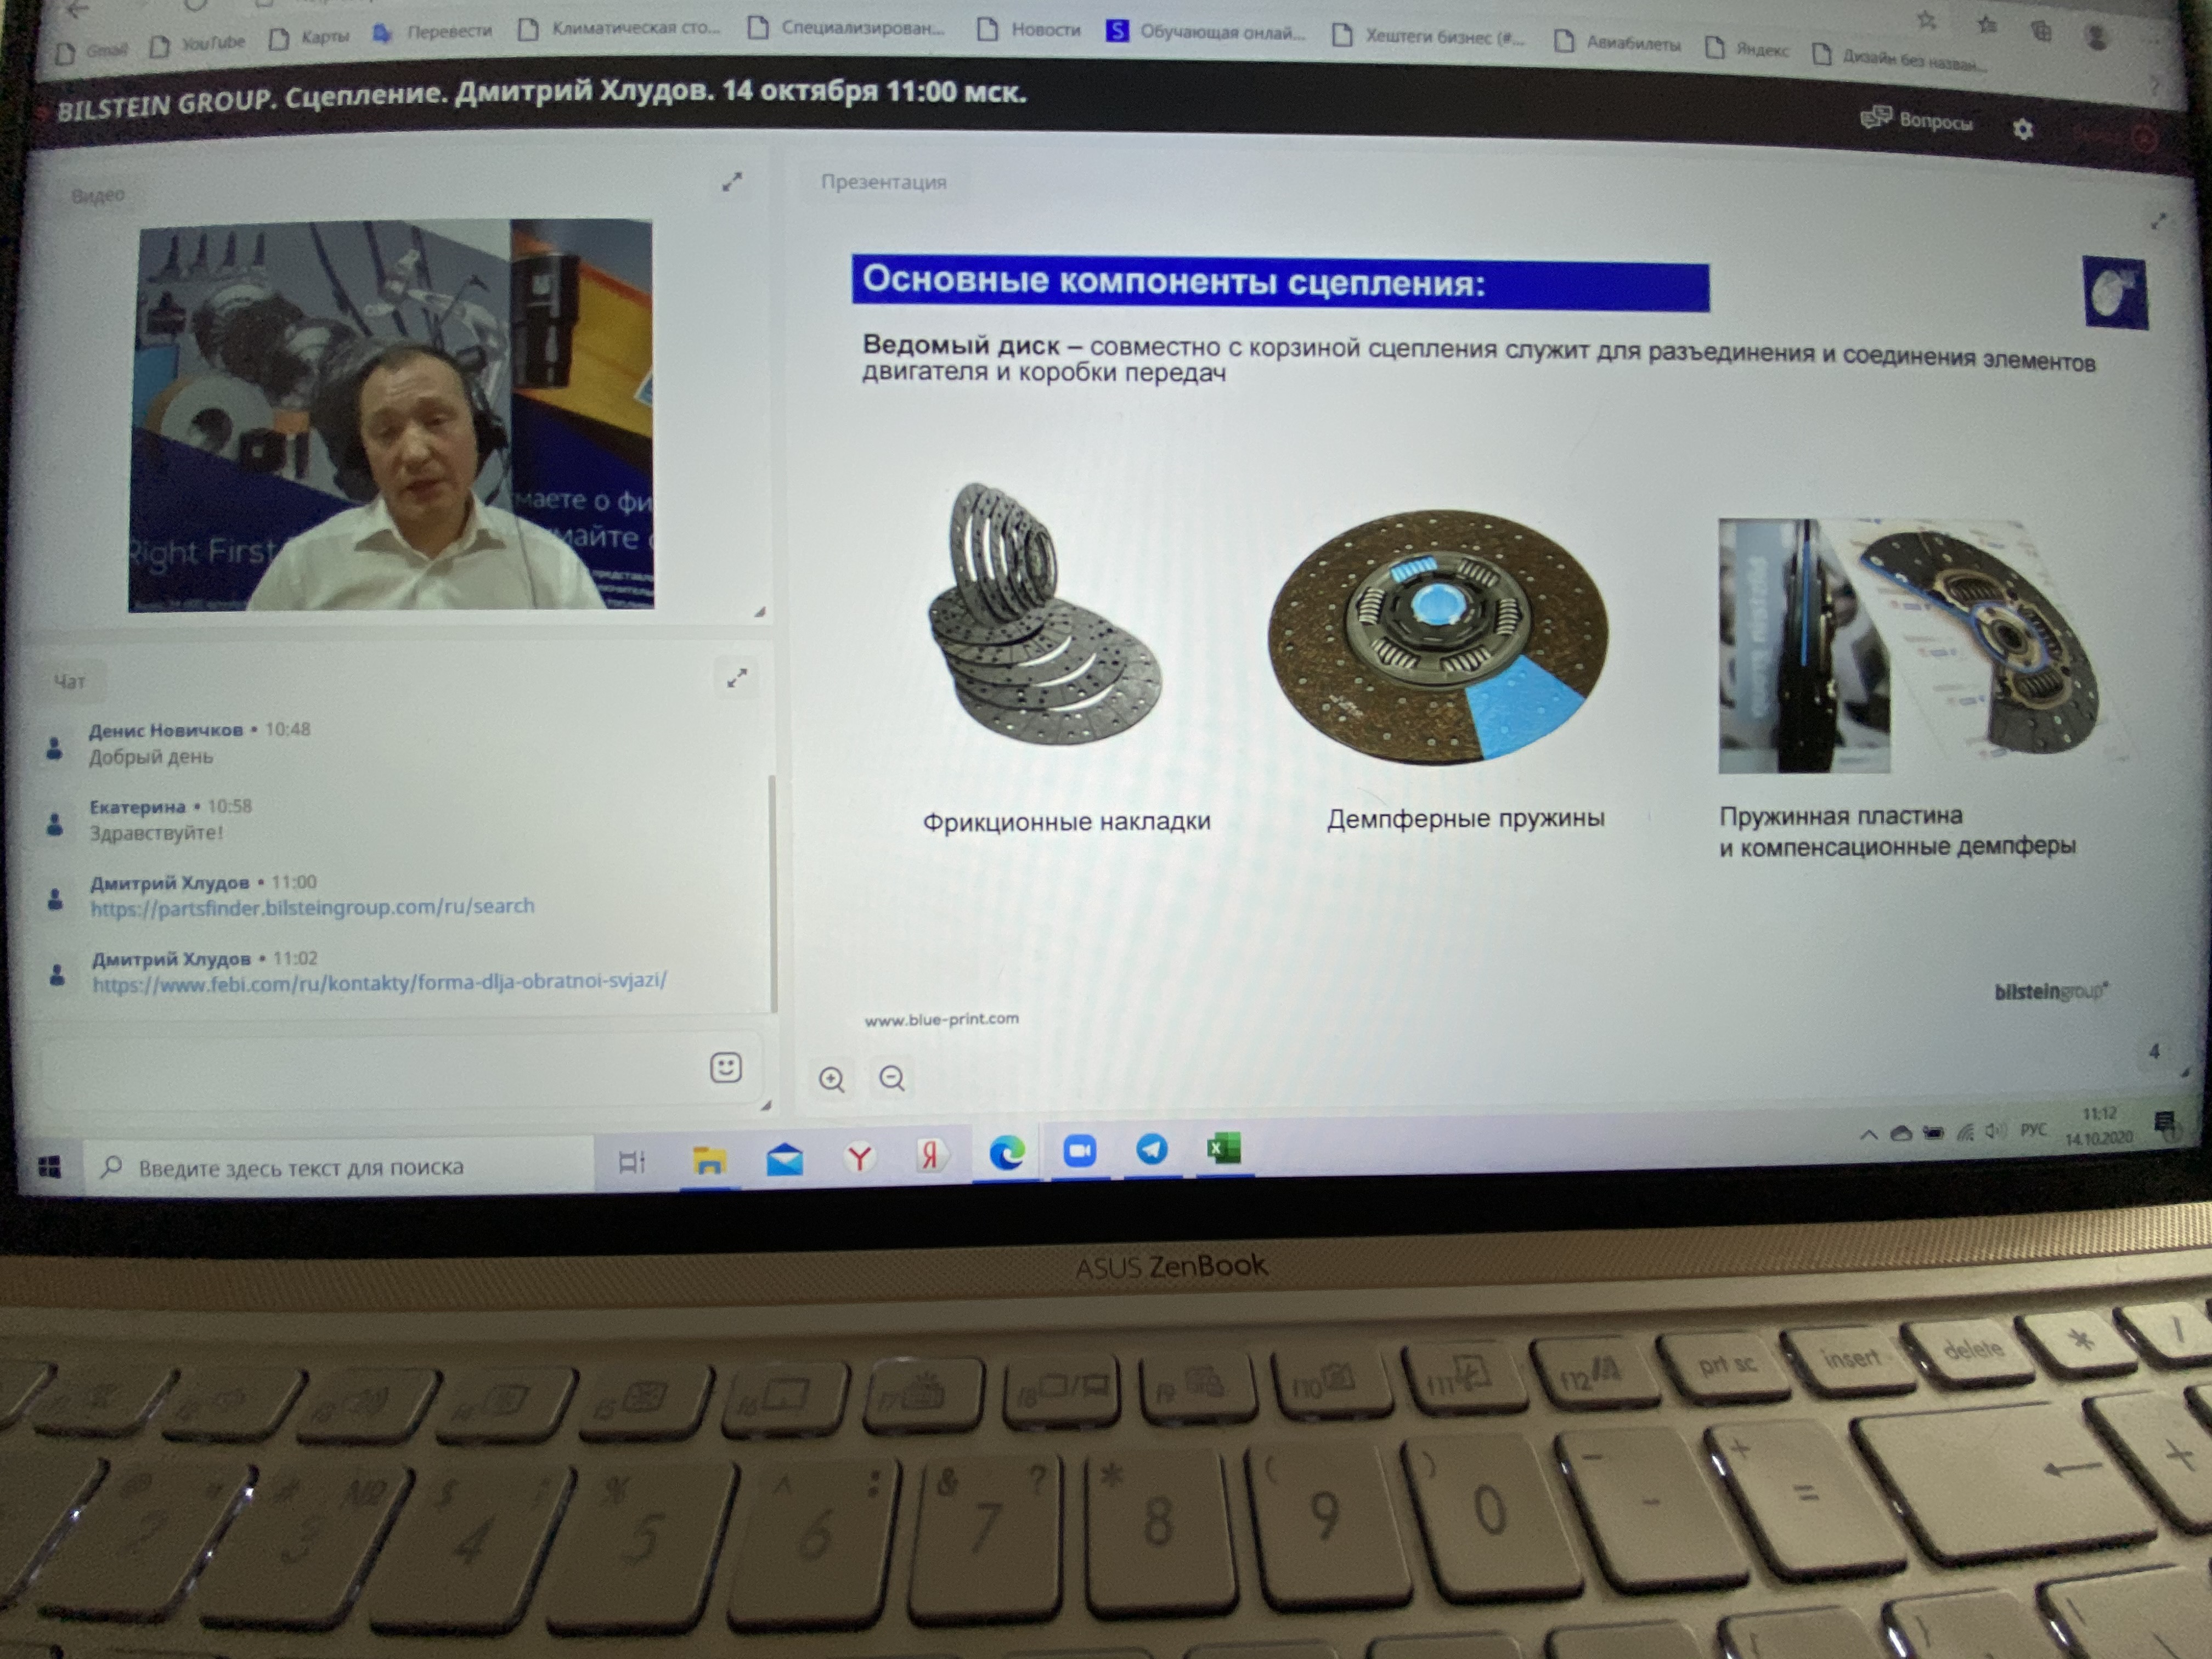Open the battery status tray icon

click(x=1934, y=1133)
